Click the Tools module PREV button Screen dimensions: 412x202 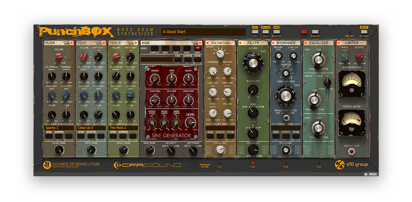(x=113, y=136)
